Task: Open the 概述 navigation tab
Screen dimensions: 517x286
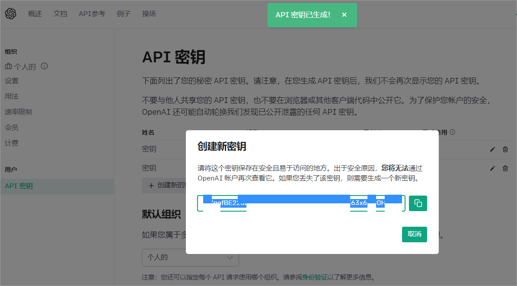Action: coord(35,14)
